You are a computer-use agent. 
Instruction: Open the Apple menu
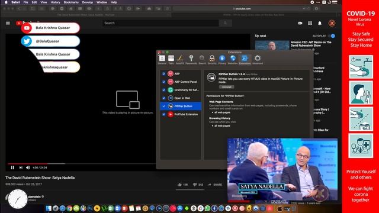[6, 2]
